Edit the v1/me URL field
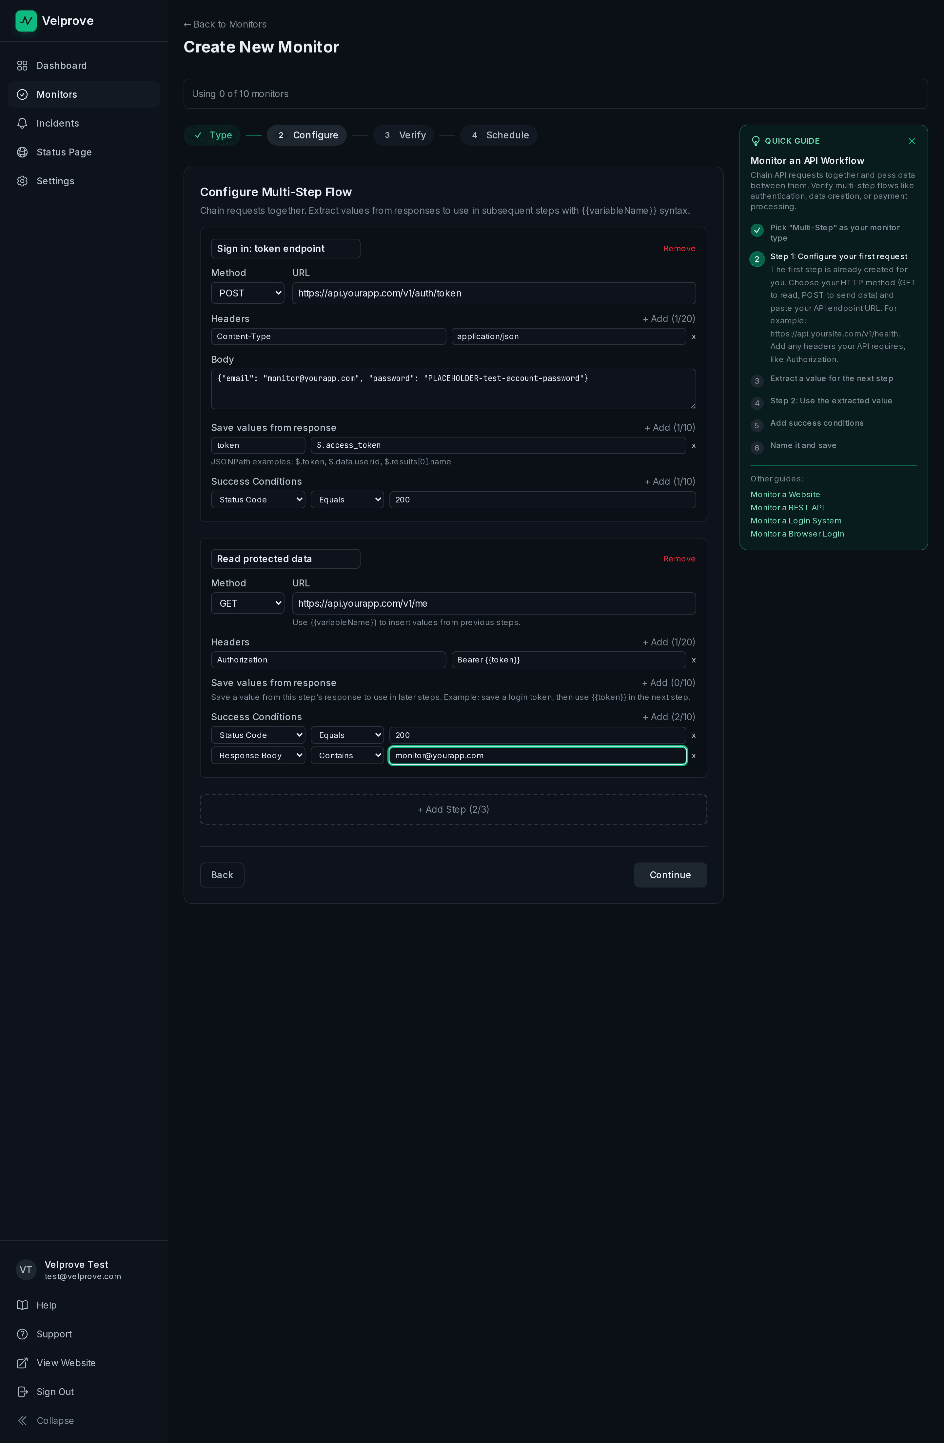The image size is (944, 1443). [x=494, y=603]
